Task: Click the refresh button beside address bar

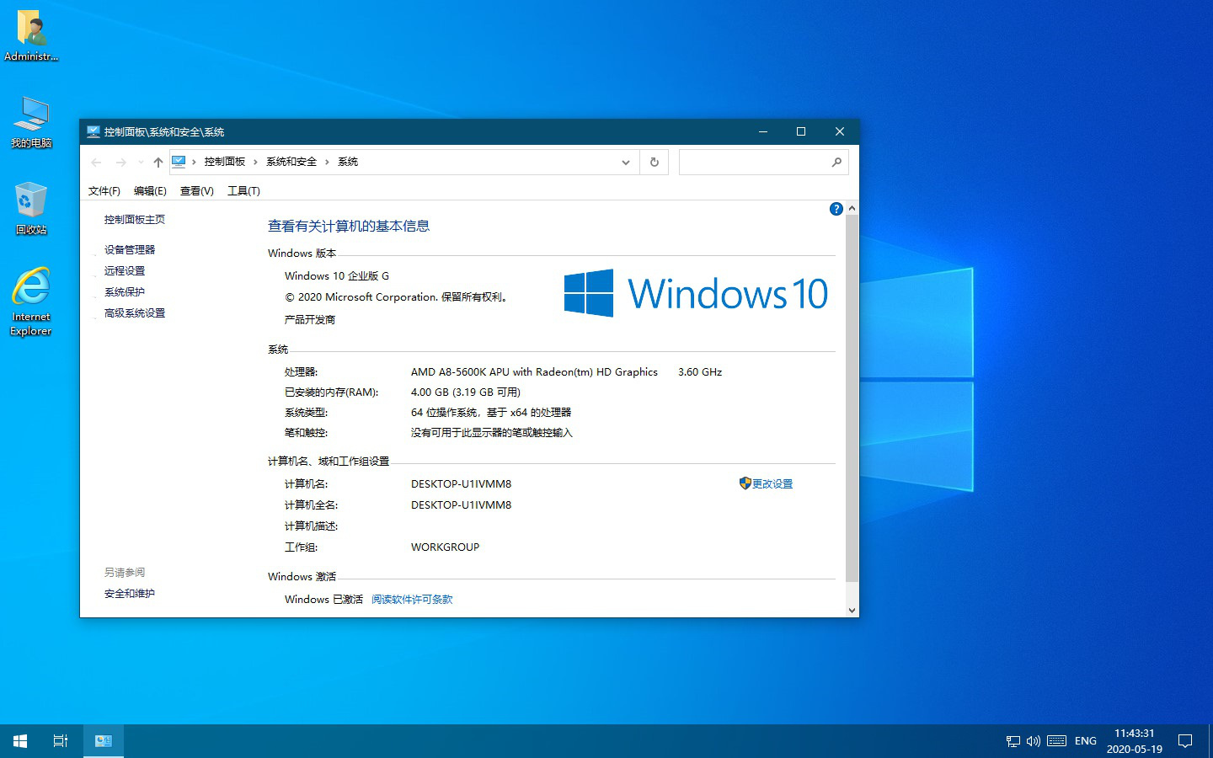Action: tap(654, 163)
